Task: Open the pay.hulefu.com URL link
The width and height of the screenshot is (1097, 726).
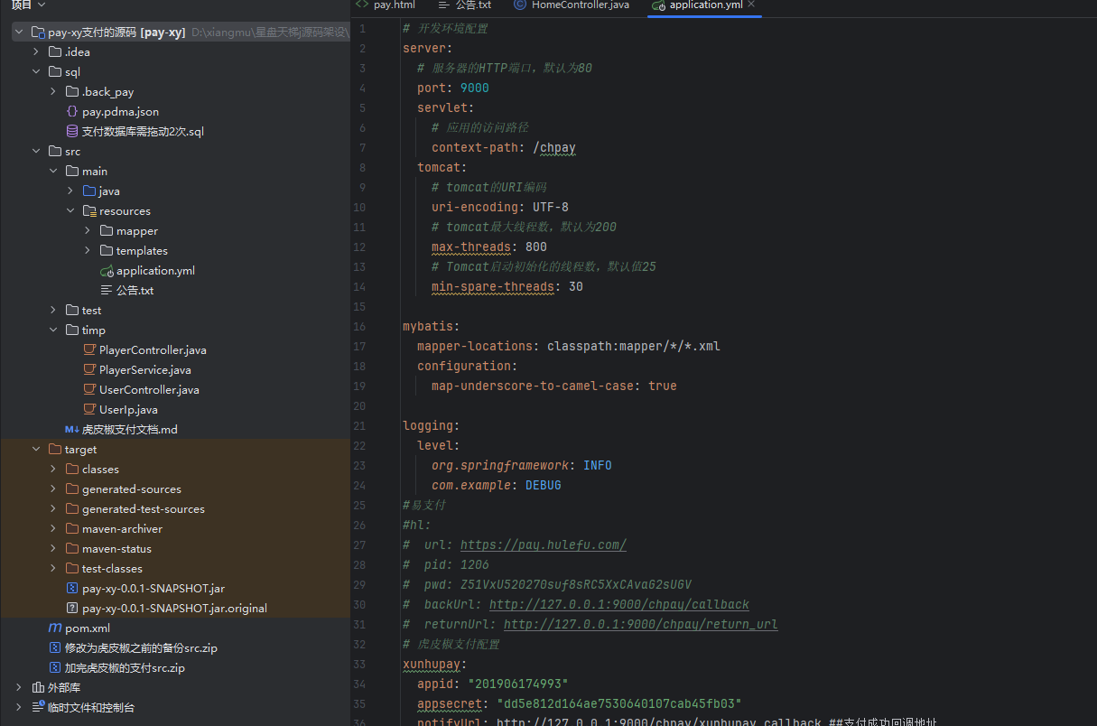Action: pyautogui.click(x=543, y=544)
